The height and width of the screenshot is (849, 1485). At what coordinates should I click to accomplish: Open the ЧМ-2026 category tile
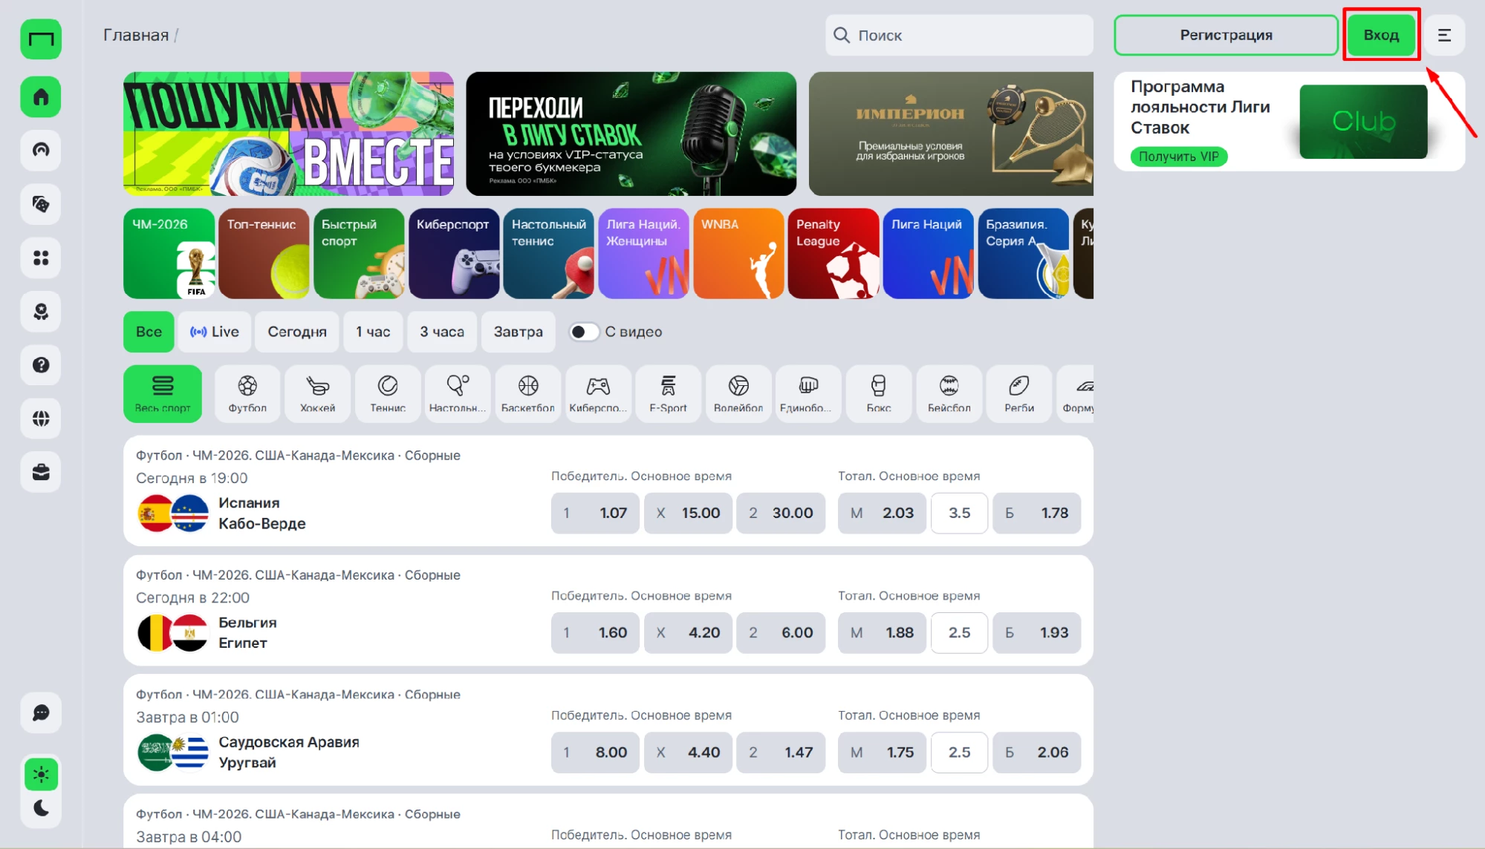tap(169, 254)
